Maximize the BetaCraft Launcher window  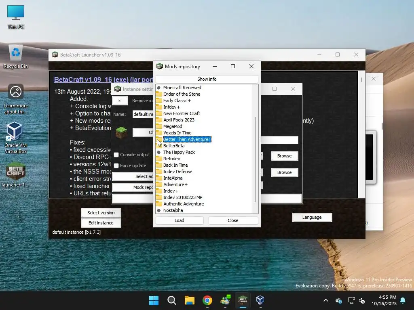(338, 54)
